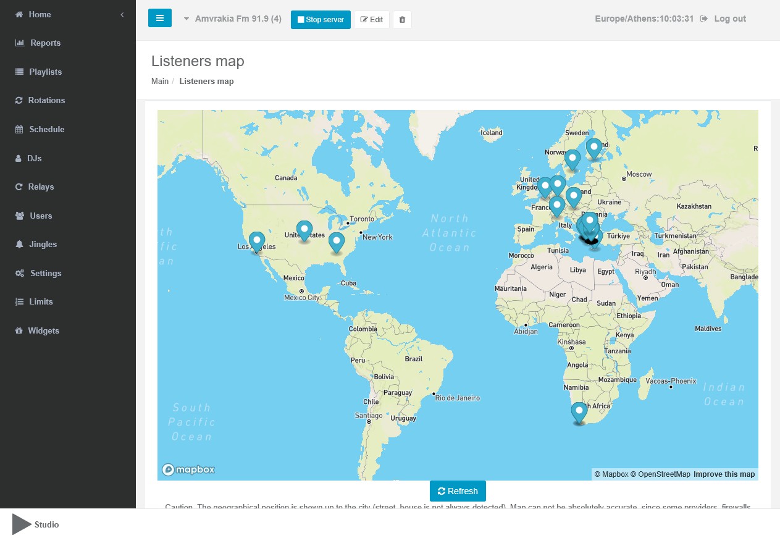Click the Improve this map link
Viewport: 780px width, 538px height.
click(724, 474)
